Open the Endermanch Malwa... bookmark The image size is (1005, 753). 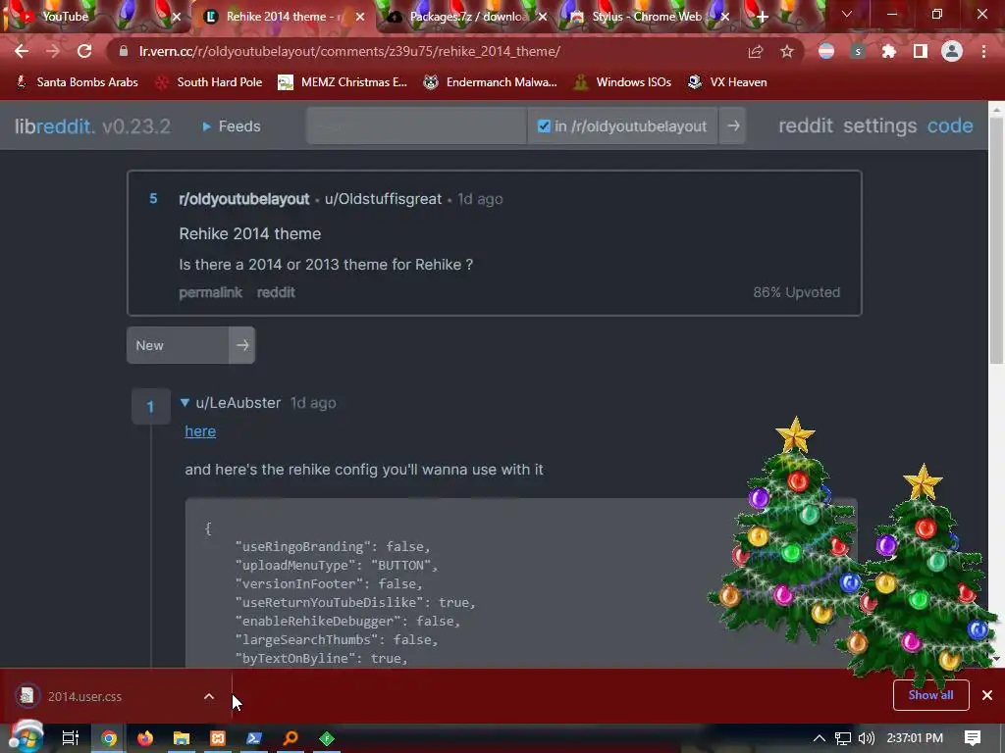pyautogui.click(x=490, y=82)
